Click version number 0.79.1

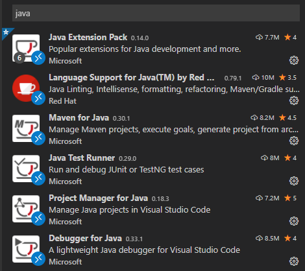[233, 78]
